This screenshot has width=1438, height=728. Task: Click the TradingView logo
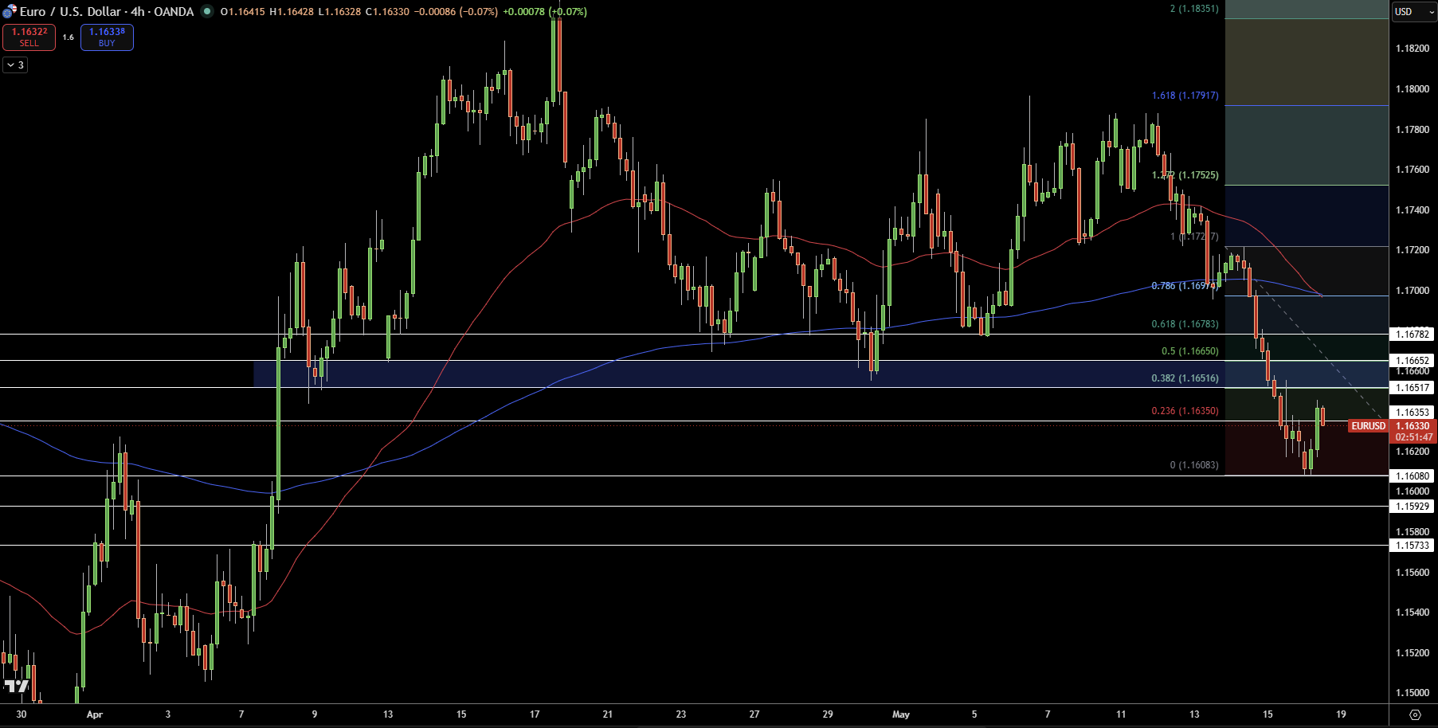point(16,686)
